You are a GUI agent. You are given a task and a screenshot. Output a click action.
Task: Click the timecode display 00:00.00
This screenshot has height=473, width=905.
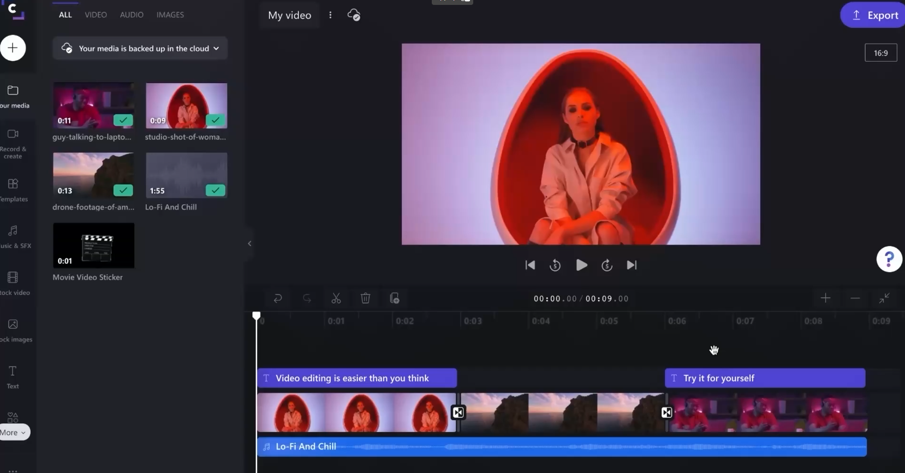tap(555, 299)
